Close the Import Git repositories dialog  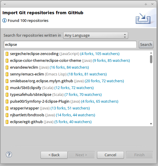pos(152,4)
